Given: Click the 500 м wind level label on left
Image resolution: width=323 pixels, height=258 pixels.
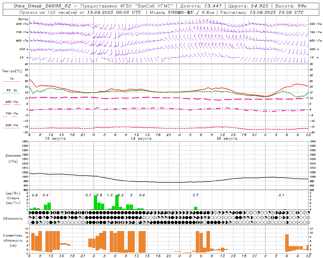Looking at the screenshot, I should [24, 49].
